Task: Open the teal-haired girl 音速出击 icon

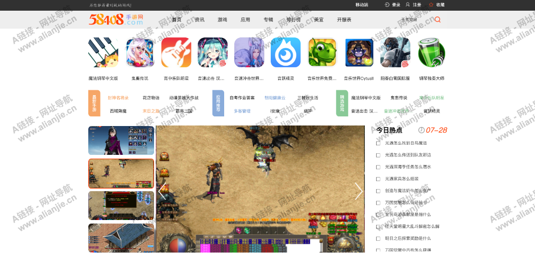Action: (x=212, y=52)
